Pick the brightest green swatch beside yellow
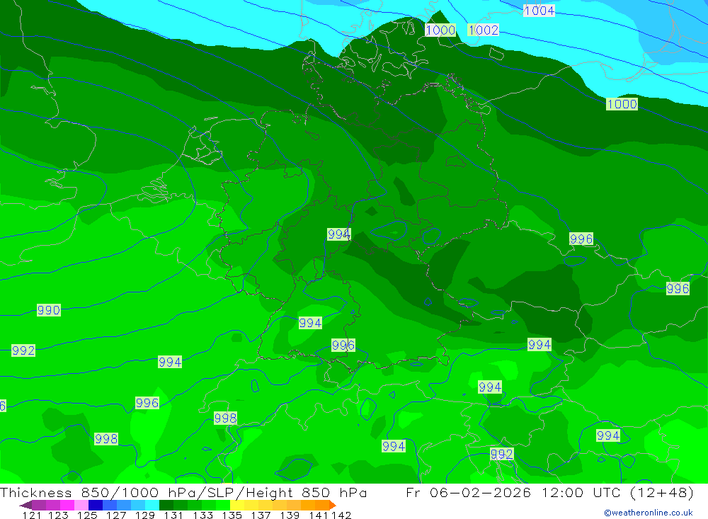This screenshot has width=708, height=519. 223,505
